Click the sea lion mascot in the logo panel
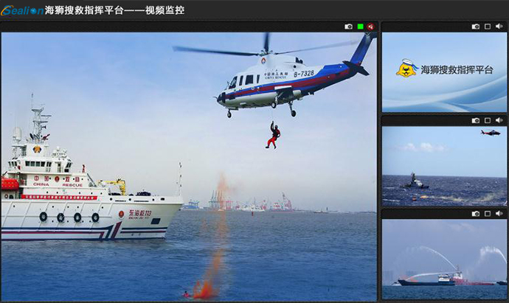Viewport: 509px width, 303px height. pyautogui.click(x=406, y=69)
